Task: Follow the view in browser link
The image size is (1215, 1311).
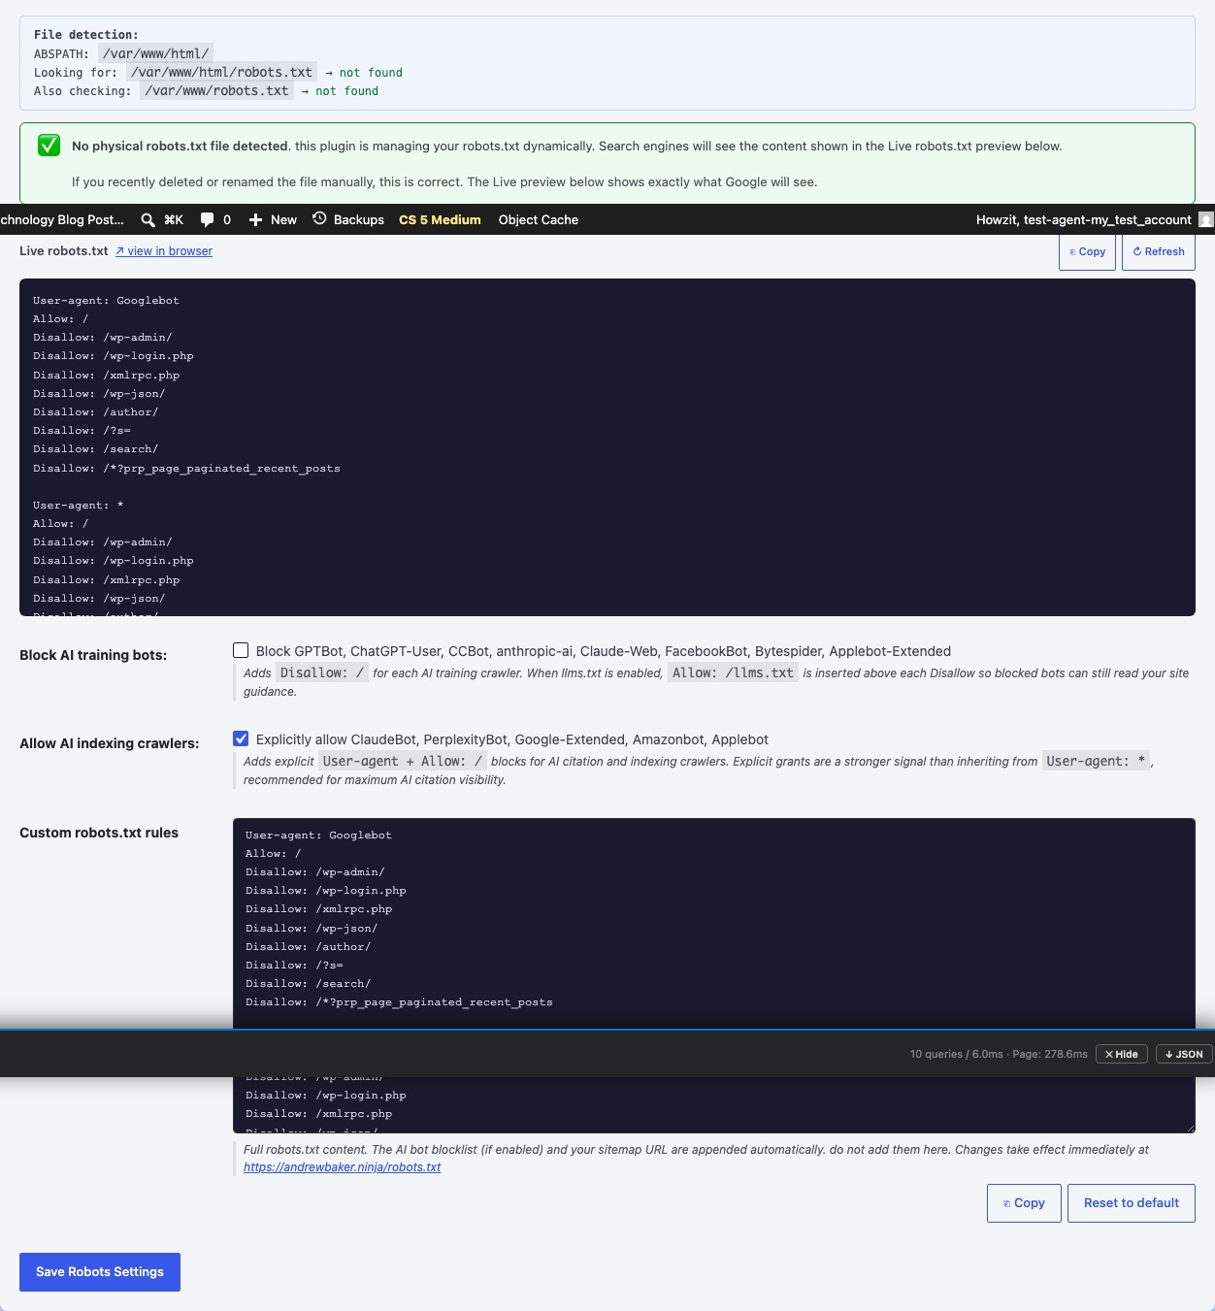Action: click(x=164, y=251)
